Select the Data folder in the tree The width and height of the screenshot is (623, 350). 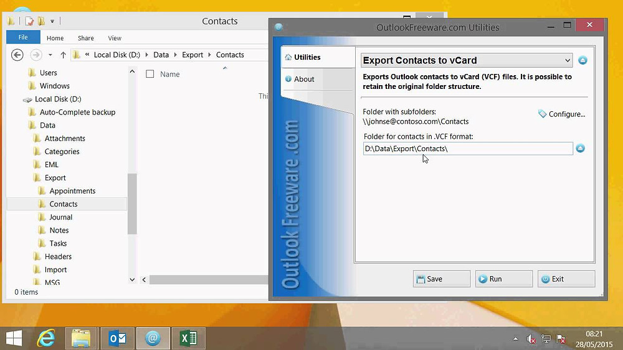tap(47, 125)
